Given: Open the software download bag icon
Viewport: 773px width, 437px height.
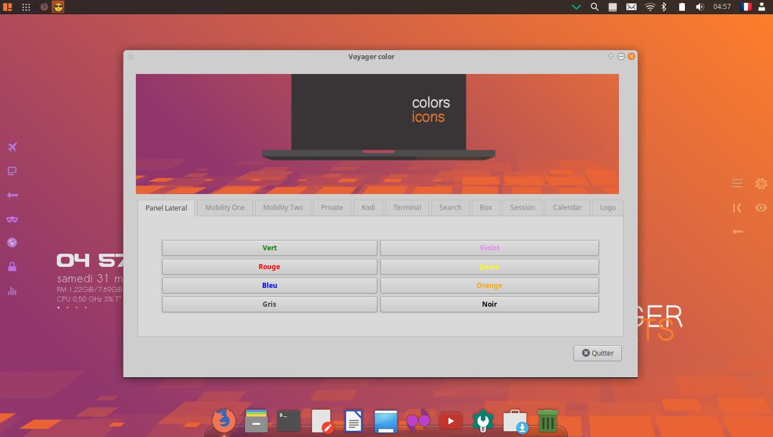Looking at the screenshot, I should point(516,421).
